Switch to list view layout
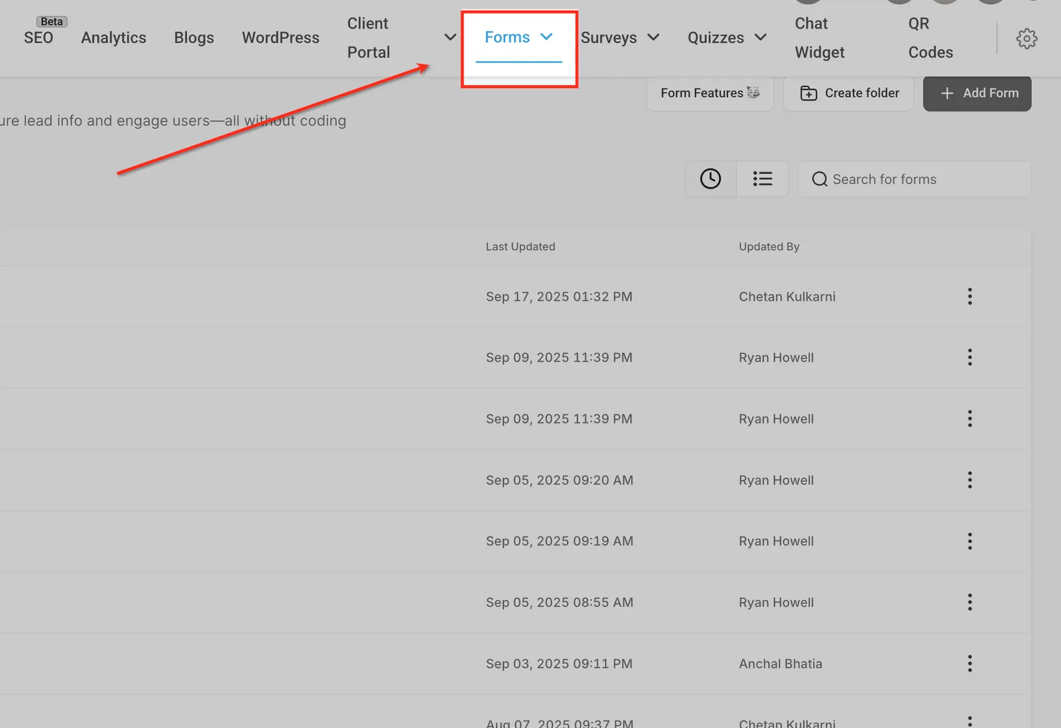 point(763,179)
